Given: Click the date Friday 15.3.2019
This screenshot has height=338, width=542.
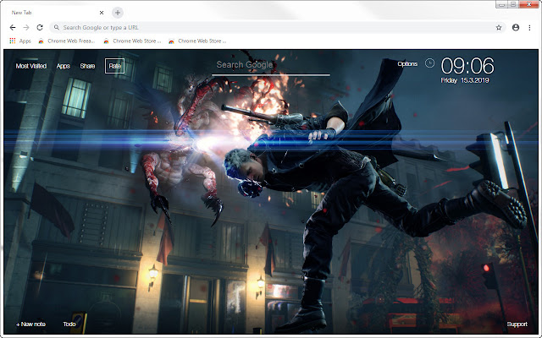Looking at the screenshot, I should tap(465, 80).
